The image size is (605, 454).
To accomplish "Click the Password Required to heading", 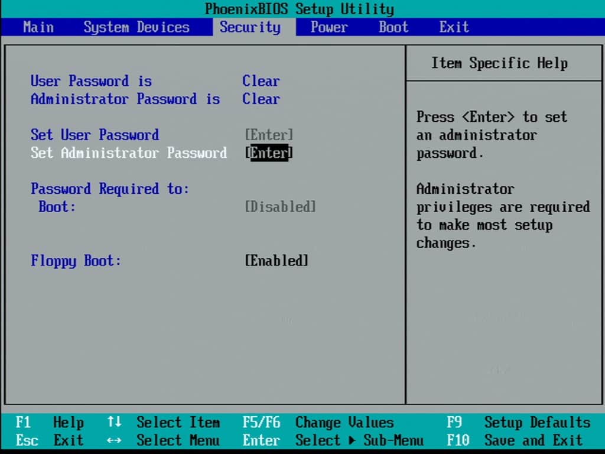I will coord(110,189).
